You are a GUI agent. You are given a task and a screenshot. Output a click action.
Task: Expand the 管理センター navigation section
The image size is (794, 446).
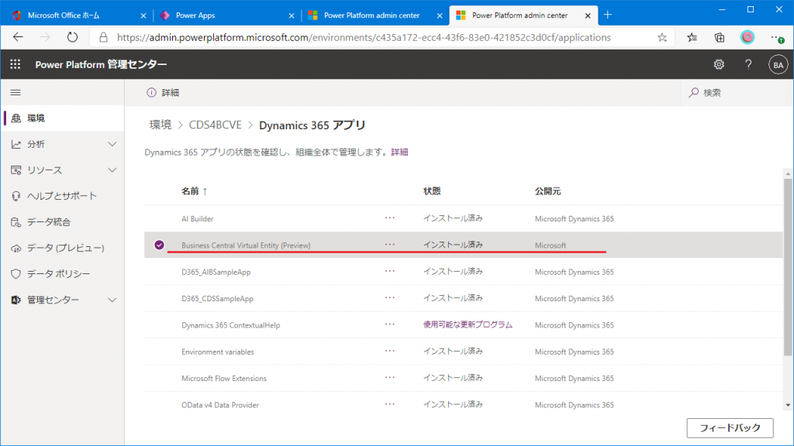pyautogui.click(x=112, y=300)
